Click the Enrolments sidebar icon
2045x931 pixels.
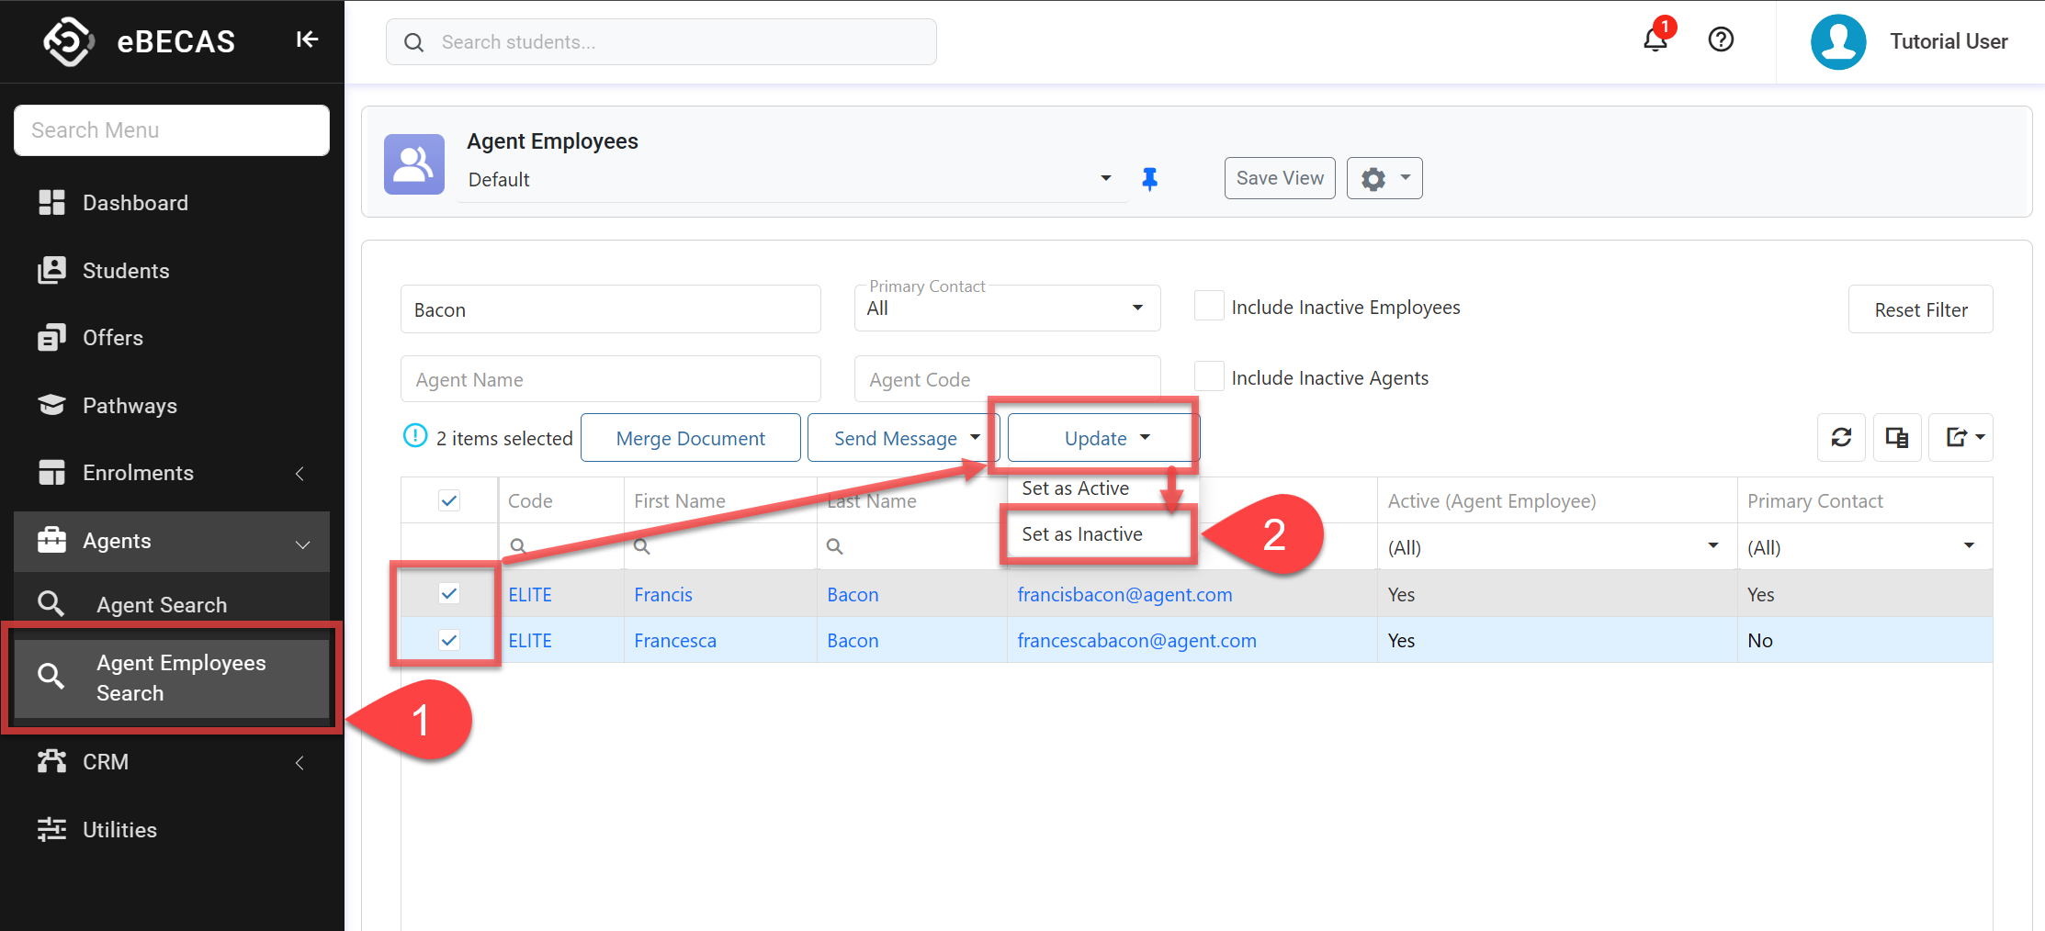pos(51,472)
